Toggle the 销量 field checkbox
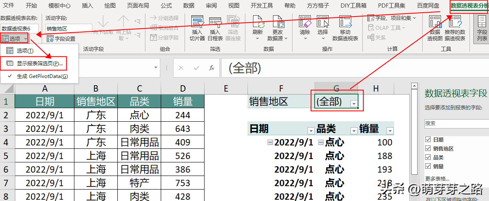 coord(428,167)
